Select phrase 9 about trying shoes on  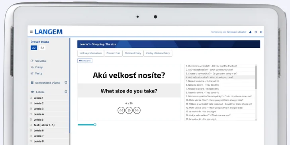coord(220,96)
